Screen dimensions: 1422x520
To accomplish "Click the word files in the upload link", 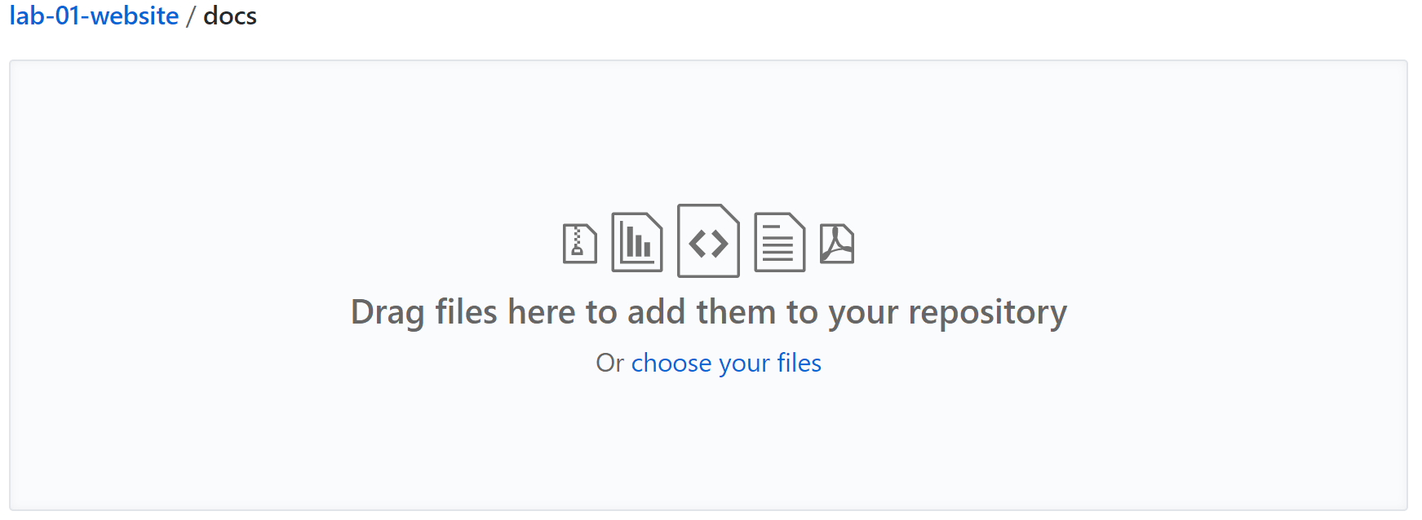I will 799,363.
